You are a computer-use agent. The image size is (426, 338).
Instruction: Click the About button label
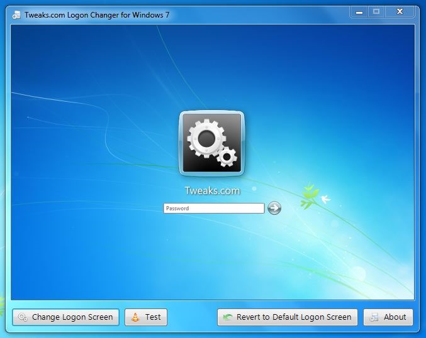click(395, 317)
